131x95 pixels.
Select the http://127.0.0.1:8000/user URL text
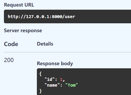tap(41, 16)
